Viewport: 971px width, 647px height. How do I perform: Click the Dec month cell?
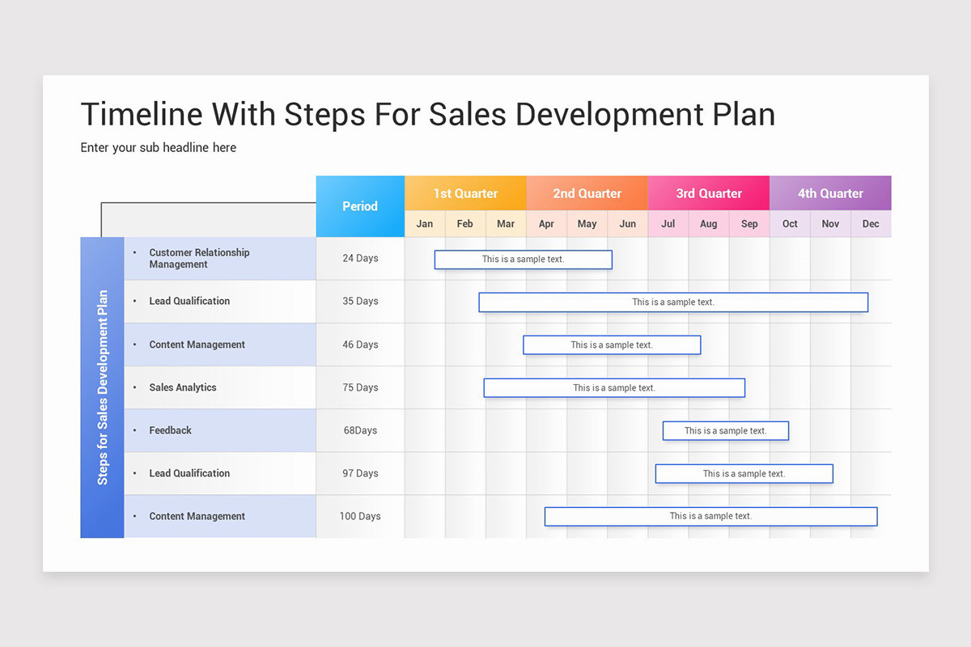871,223
